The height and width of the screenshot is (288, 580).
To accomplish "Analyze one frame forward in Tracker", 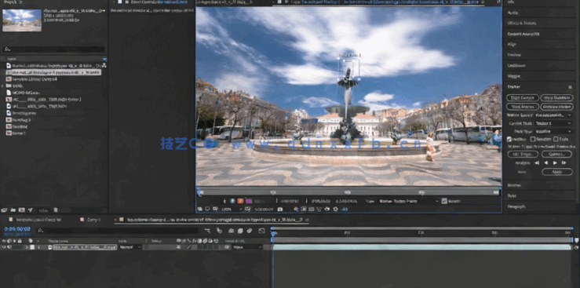I will [x=564, y=162].
